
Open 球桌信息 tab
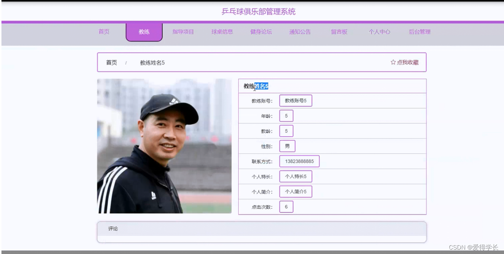[222, 32]
